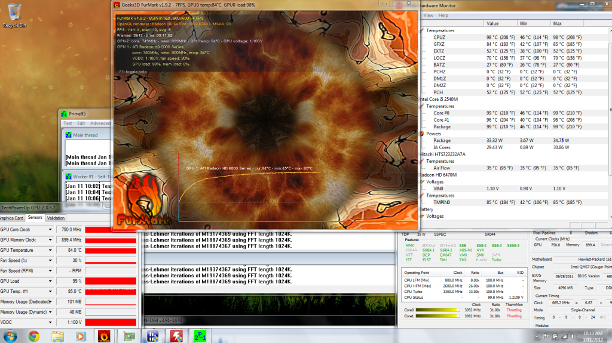Switch to GPU-Z graphics card taskbar icon
The image size is (612, 343).
point(129,336)
